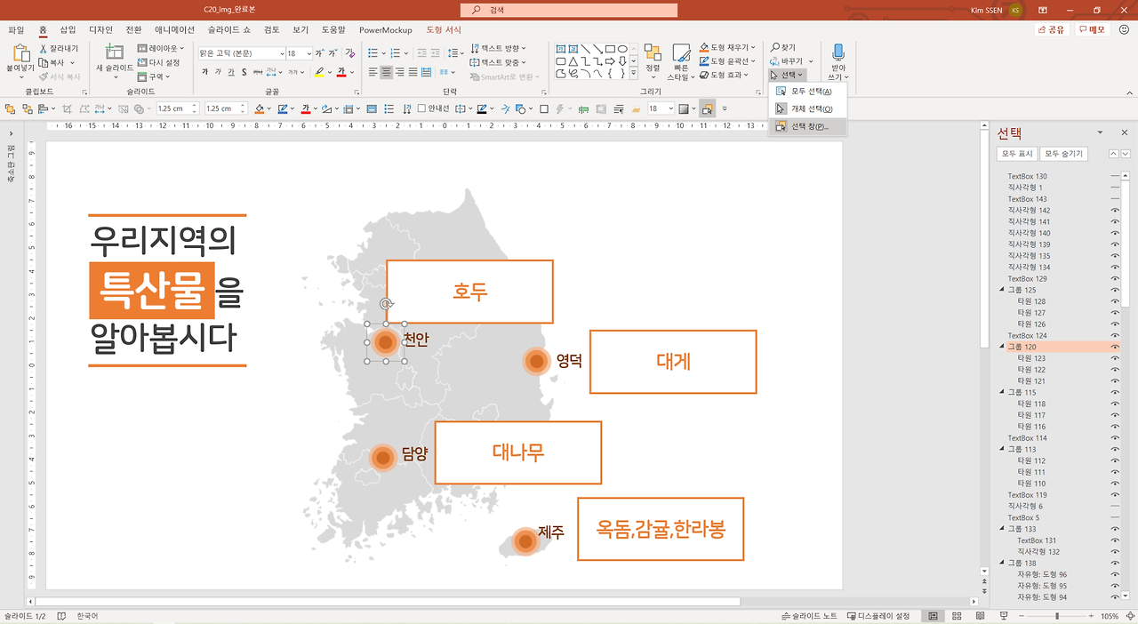Toggle visibility of TextBox 129
This screenshot has width=1138, height=624.
coord(1115,279)
